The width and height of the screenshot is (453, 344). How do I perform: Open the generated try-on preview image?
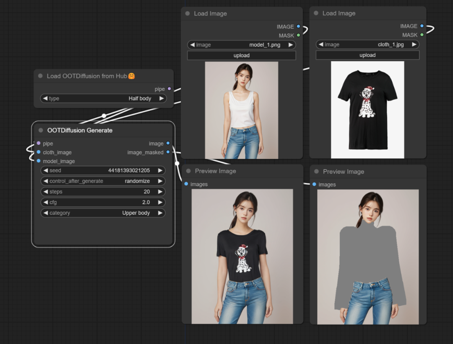tap(242, 257)
